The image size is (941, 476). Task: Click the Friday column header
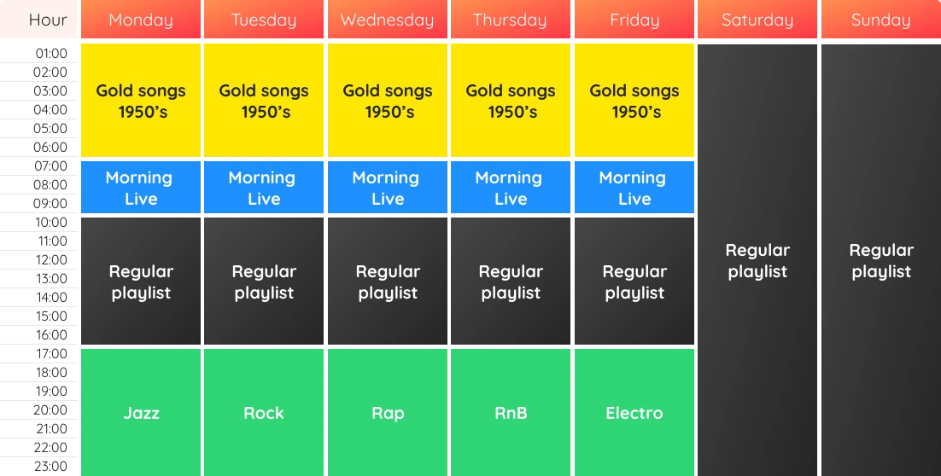pos(634,20)
